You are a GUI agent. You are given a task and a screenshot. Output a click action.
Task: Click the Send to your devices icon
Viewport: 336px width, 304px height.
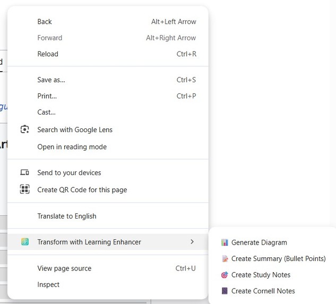coord(24,172)
